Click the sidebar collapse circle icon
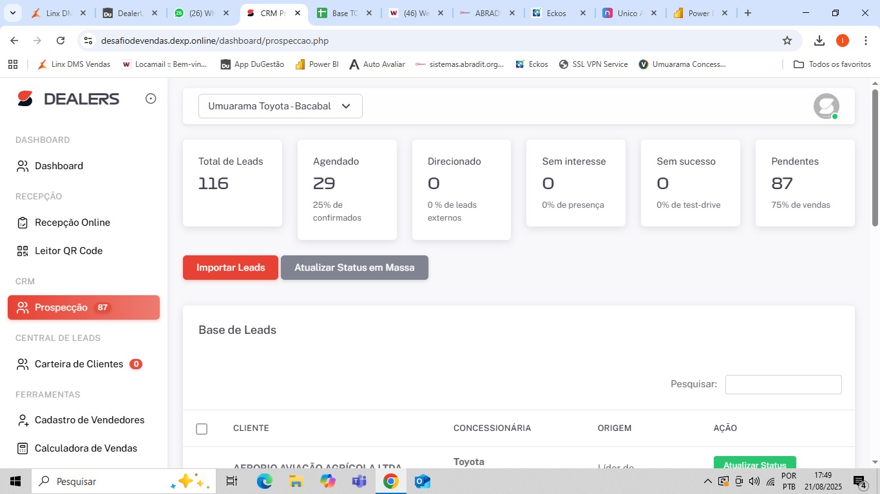880x494 pixels. click(x=151, y=98)
